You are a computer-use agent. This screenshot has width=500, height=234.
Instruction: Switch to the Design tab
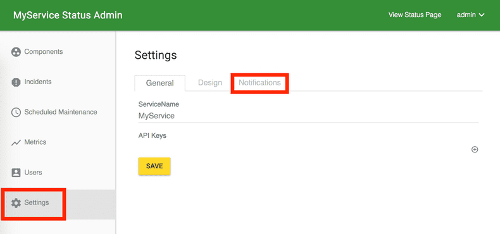click(210, 83)
